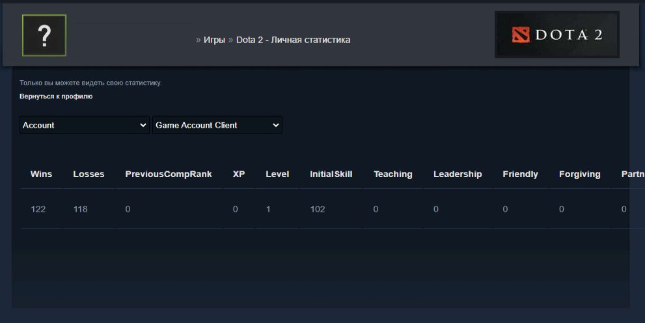645x323 pixels.
Task: Select the Losses column header
Action: click(89, 174)
